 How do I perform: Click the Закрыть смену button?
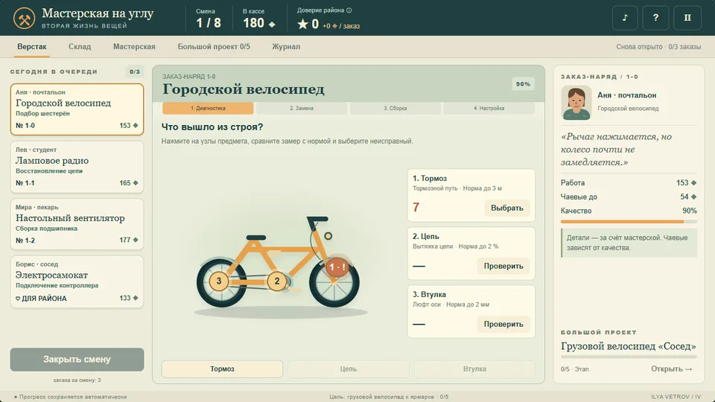77,359
